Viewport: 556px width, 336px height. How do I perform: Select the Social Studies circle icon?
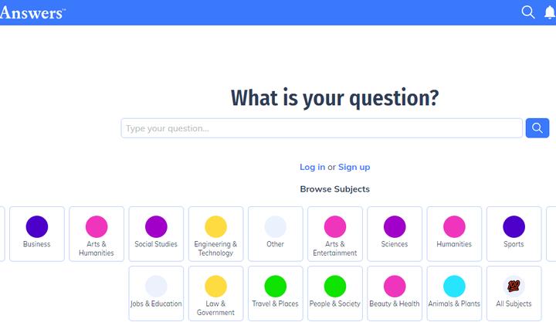pyautogui.click(x=156, y=226)
